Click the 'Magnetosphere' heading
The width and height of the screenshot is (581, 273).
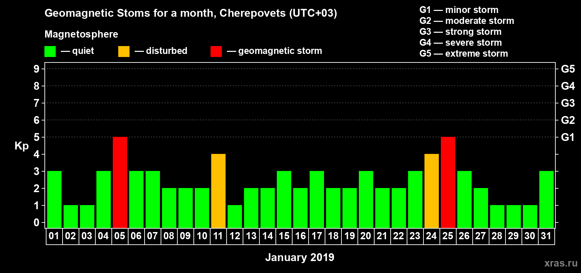click(81, 34)
